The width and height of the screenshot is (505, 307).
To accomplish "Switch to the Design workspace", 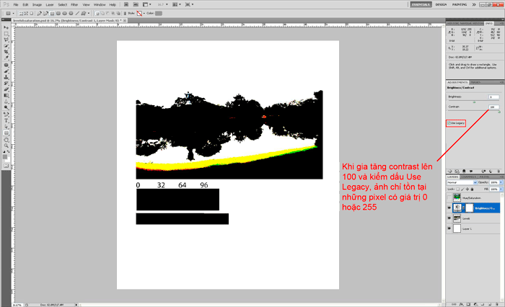I will pos(441,4).
